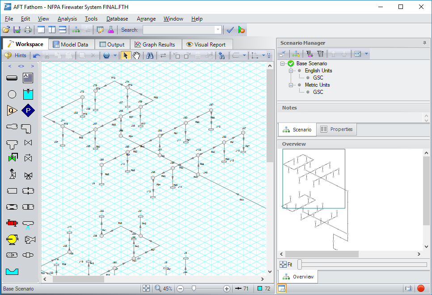This screenshot has height=295, width=432.
Task: Pick the Bend junction icon
Action: (x=26, y=129)
